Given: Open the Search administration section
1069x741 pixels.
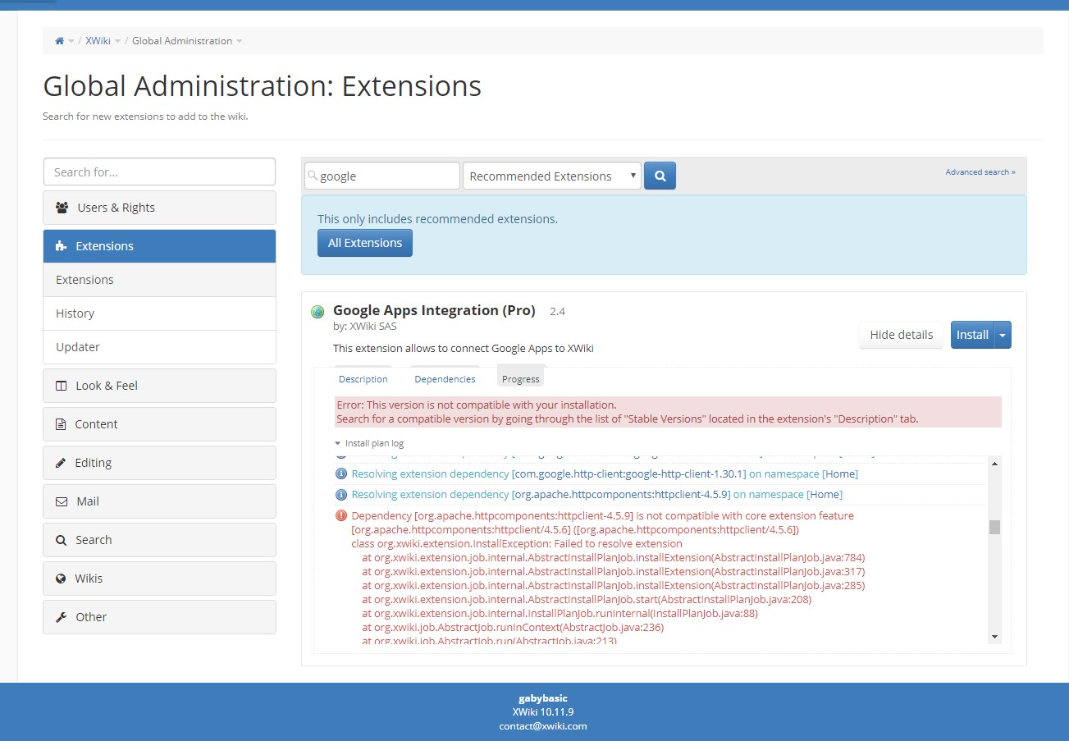Looking at the screenshot, I should pos(159,540).
